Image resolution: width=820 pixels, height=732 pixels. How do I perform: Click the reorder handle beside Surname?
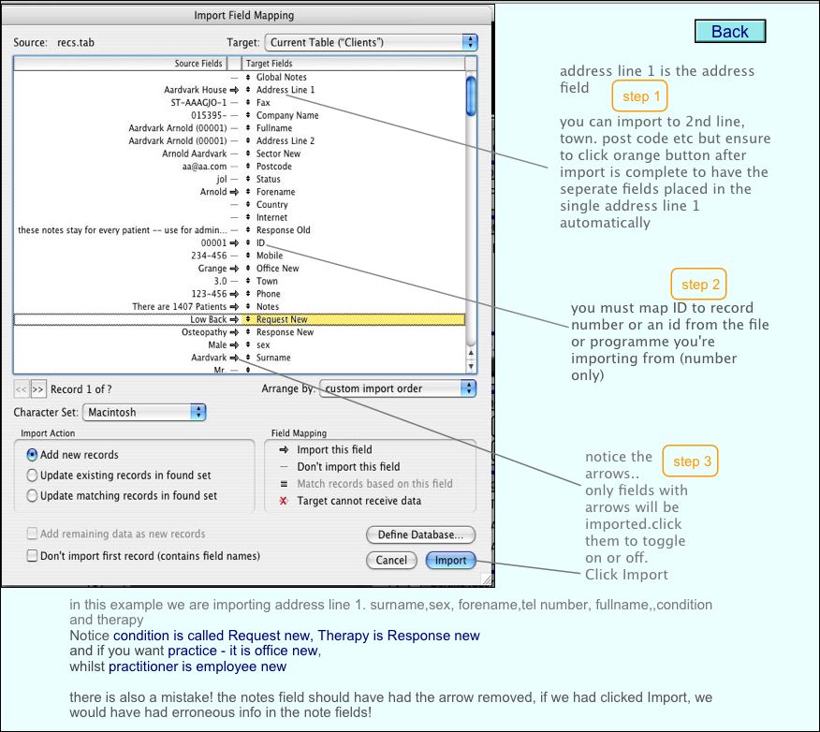point(248,358)
